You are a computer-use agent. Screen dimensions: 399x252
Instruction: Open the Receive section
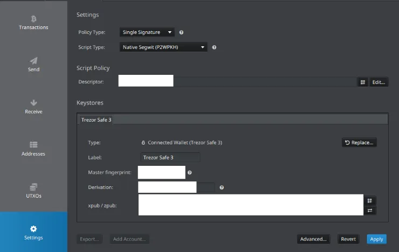point(33,107)
